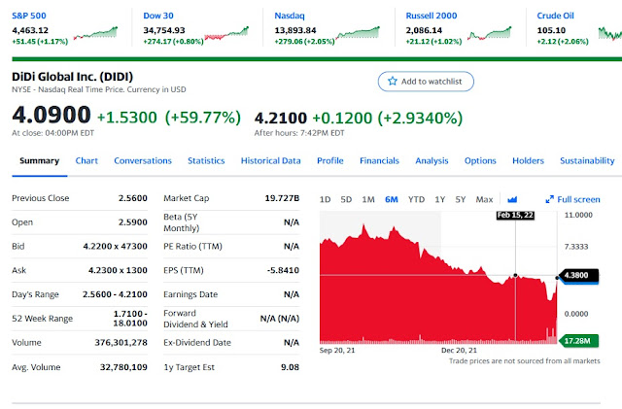
Task: Click the Full screen expand arrows icon
Action: [x=549, y=199]
